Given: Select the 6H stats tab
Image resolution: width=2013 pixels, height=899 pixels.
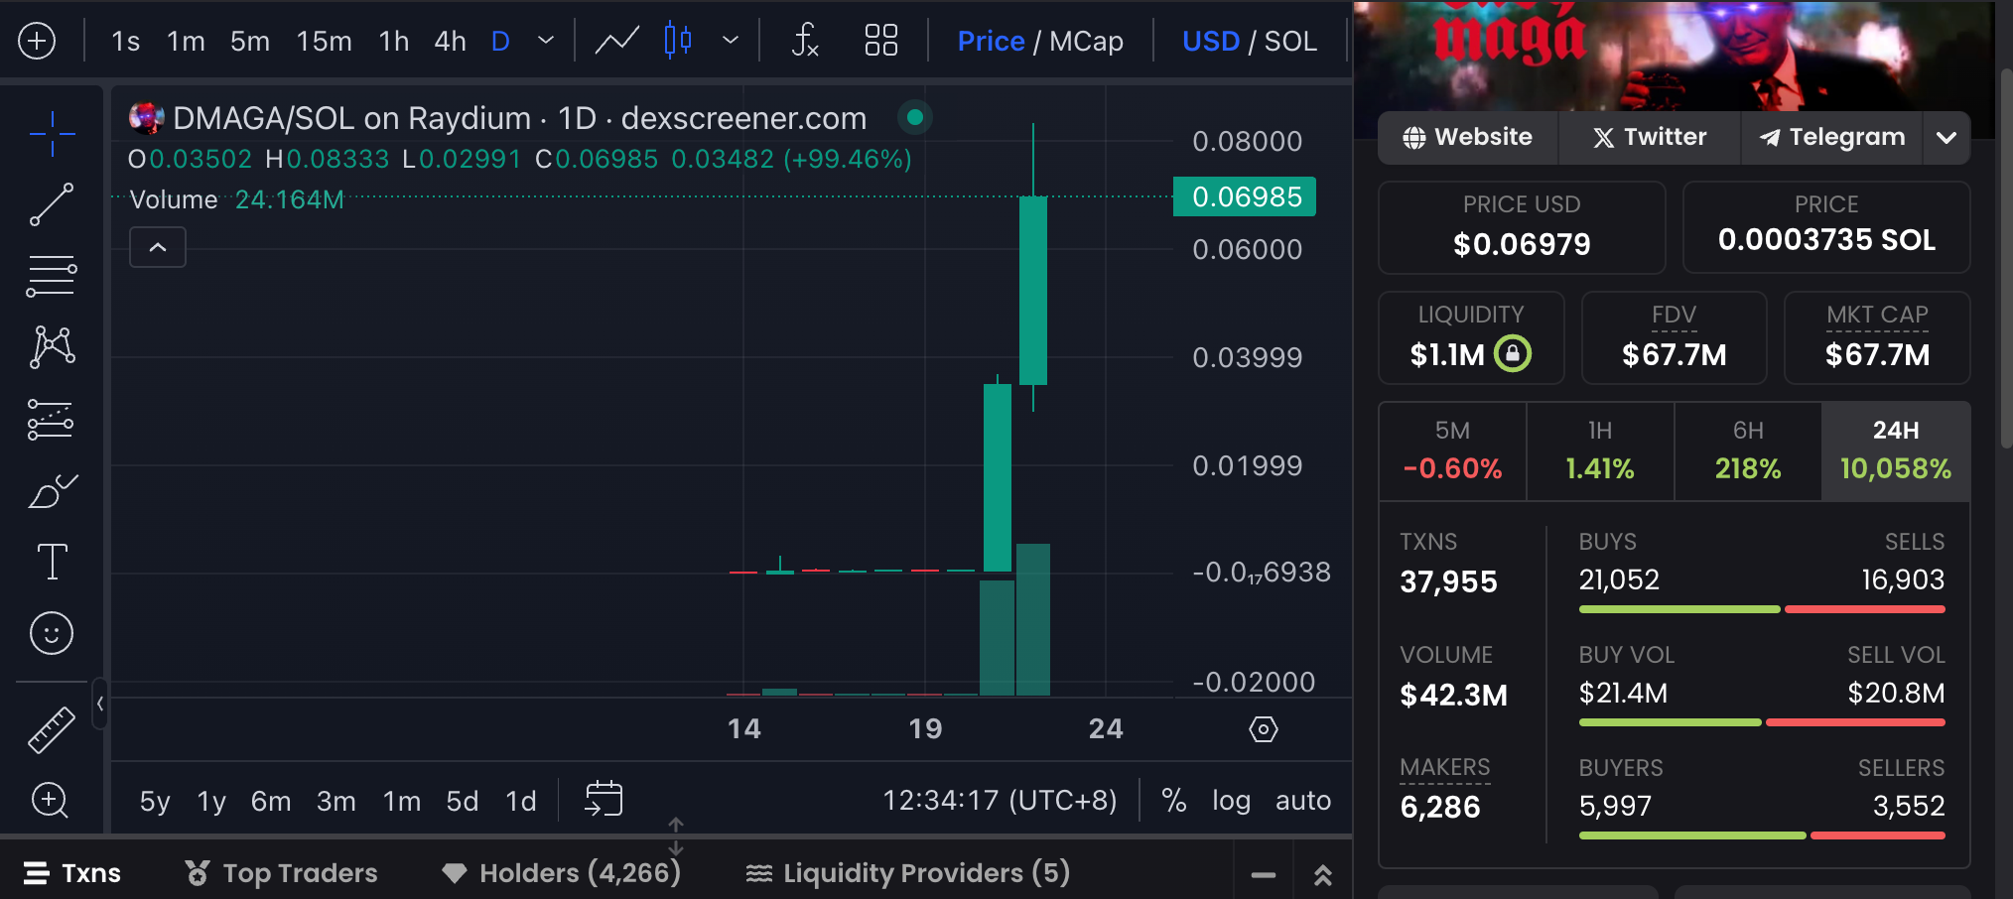Looking at the screenshot, I should [x=1748, y=451].
